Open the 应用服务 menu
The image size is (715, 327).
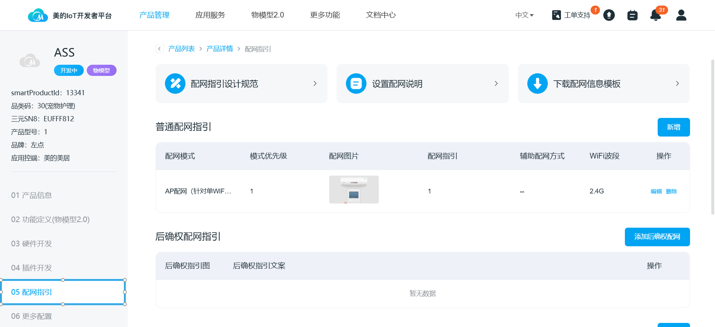point(210,15)
